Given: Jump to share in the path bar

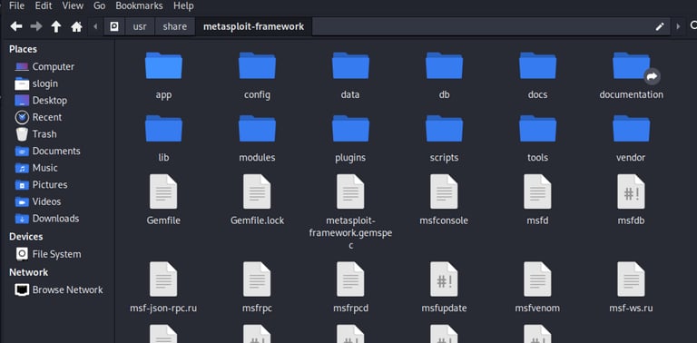Looking at the screenshot, I should click(174, 26).
